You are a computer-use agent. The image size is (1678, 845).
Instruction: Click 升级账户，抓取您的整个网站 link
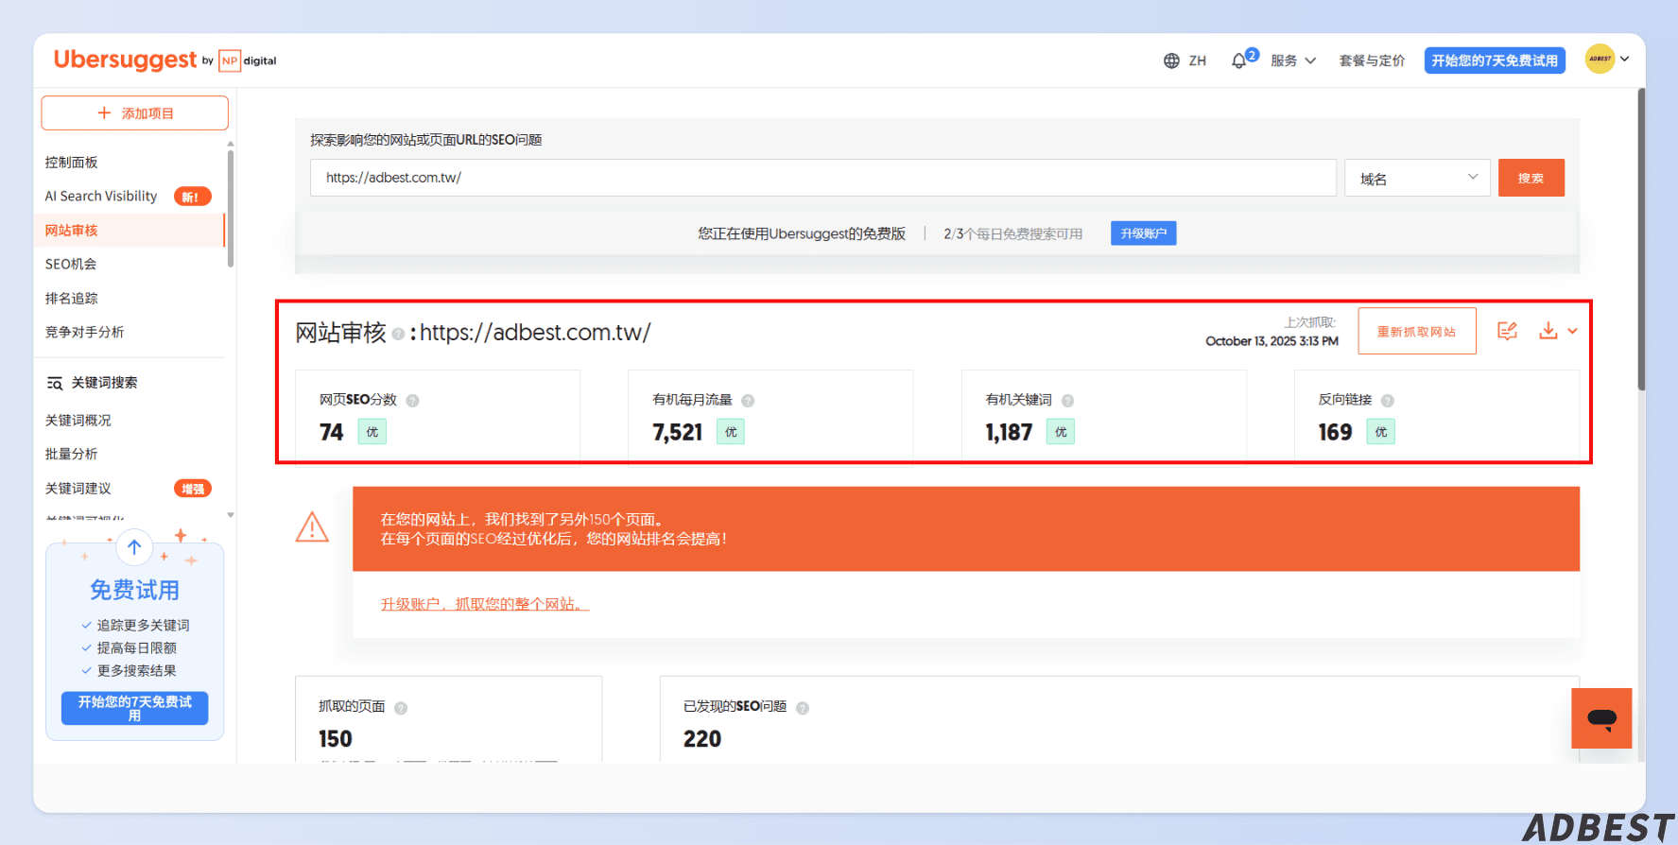[485, 604]
